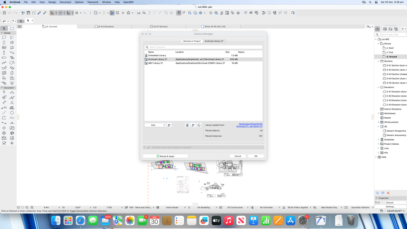Click the library icon beside Add button
The width and height of the screenshot is (407, 229).
tap(169, 125)
